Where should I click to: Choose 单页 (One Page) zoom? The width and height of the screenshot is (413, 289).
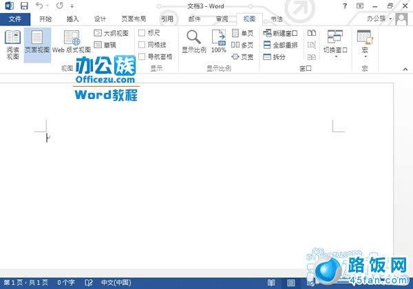point(242,33)
